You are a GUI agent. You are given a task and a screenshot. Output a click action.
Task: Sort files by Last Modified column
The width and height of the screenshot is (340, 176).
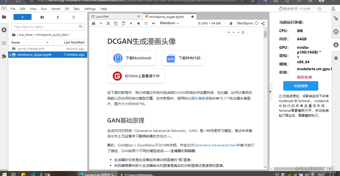[70, 42]
